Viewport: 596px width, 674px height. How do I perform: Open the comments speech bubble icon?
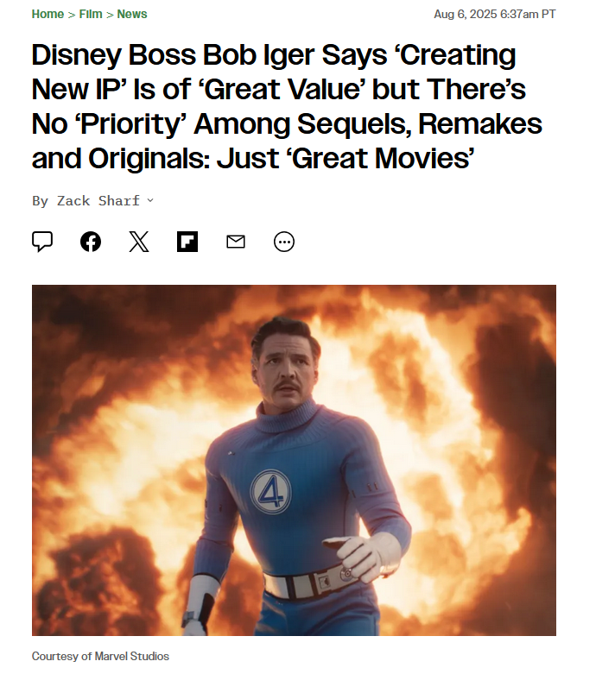[42, 242]
